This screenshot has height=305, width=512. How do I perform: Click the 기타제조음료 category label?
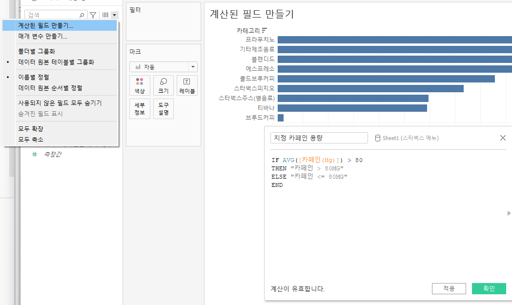coord(257,49)
